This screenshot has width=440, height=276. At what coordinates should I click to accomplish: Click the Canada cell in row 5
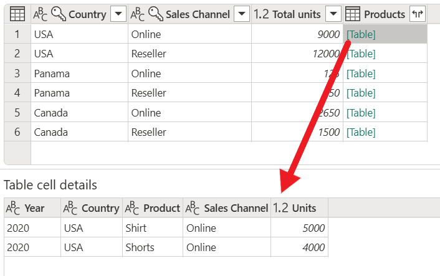pos(79,113)
